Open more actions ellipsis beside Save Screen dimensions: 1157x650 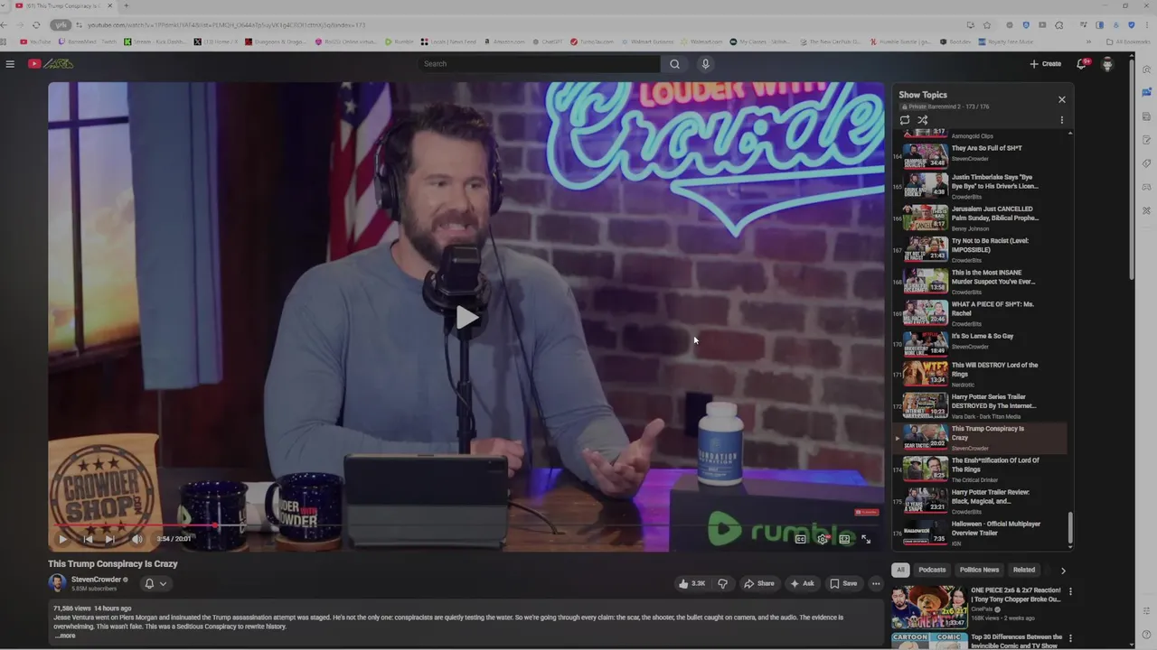[875, 583]
